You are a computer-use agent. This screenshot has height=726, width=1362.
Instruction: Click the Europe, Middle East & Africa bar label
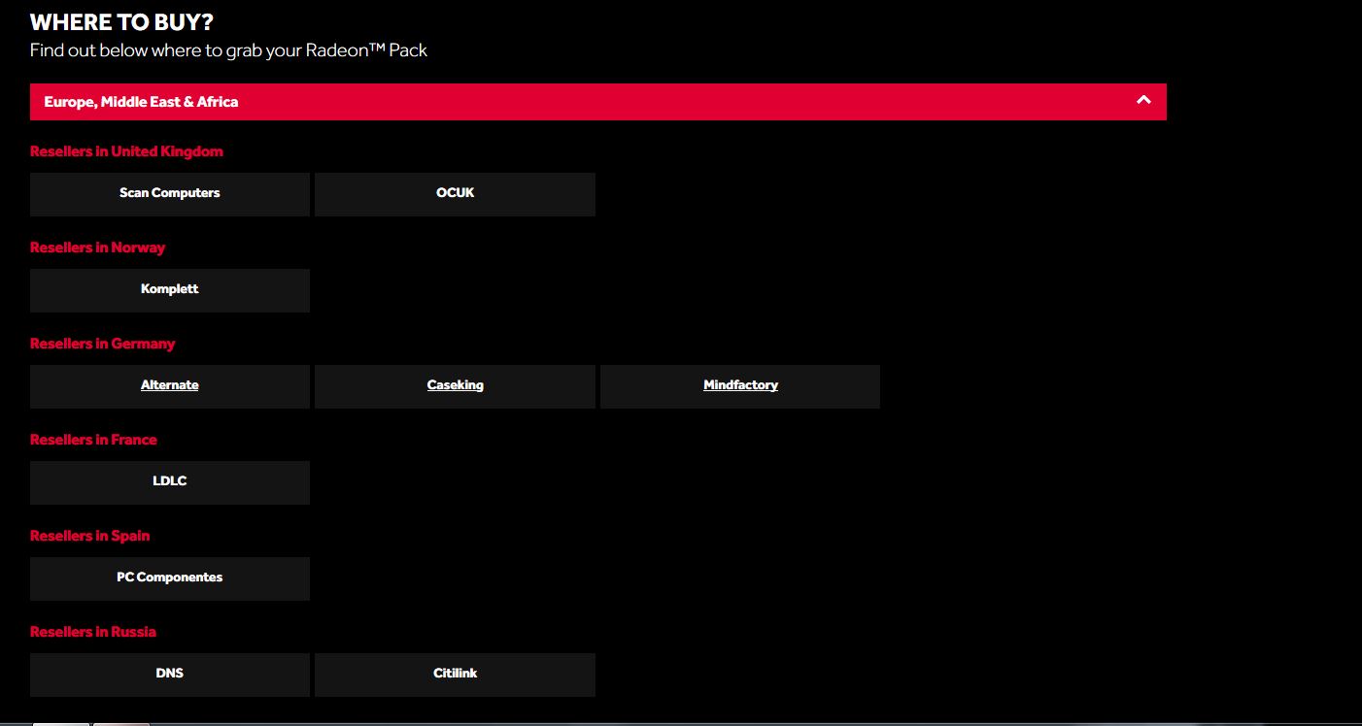coord(141,102)
